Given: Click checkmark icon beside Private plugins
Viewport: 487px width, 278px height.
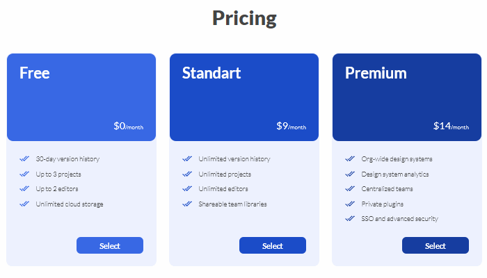Looking at the screenshot, I should [x=350, y=204].
